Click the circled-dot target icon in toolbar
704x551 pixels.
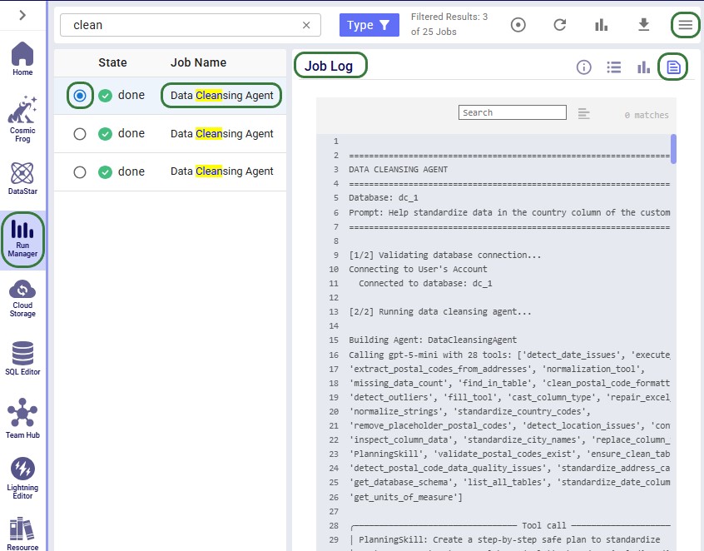(x=518, y=25)
